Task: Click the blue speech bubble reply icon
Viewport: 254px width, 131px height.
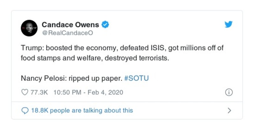Action: click(x=25, y=110)
